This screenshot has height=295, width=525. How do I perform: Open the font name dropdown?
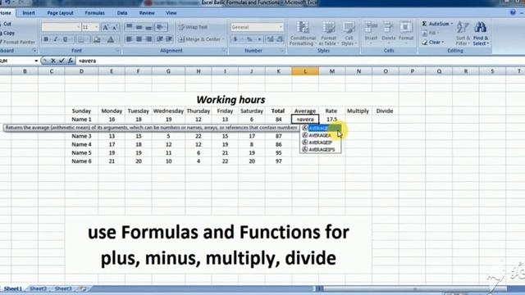79,27
